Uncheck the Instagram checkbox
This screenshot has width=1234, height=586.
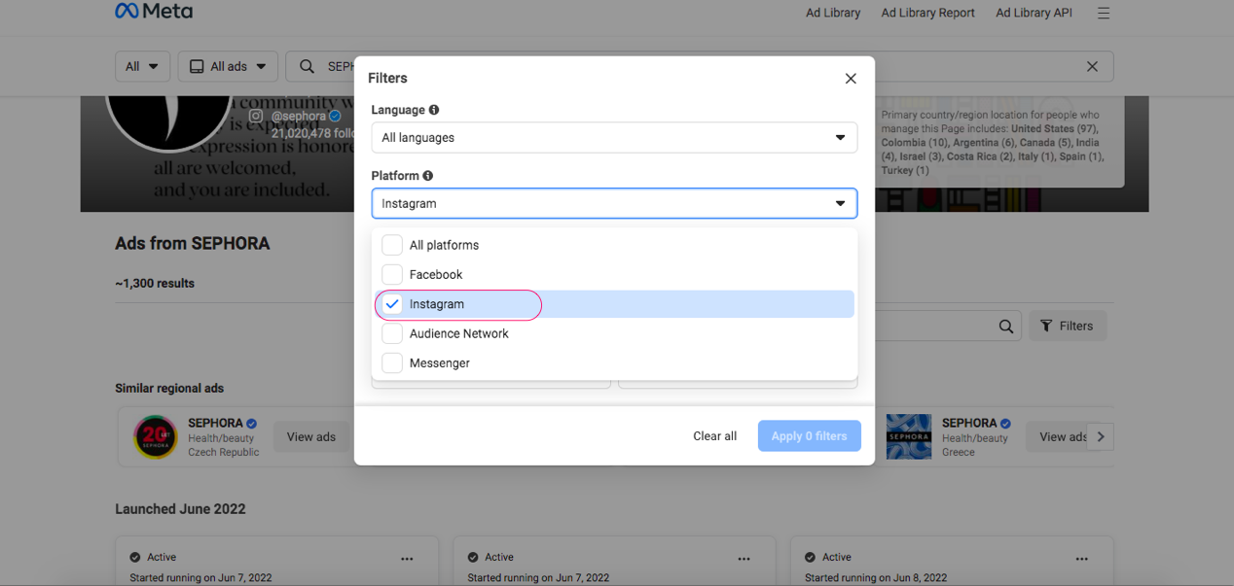392,304
